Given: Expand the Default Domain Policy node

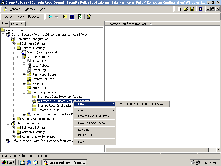Looking at the screenshot, I should (x=3, y=141).
